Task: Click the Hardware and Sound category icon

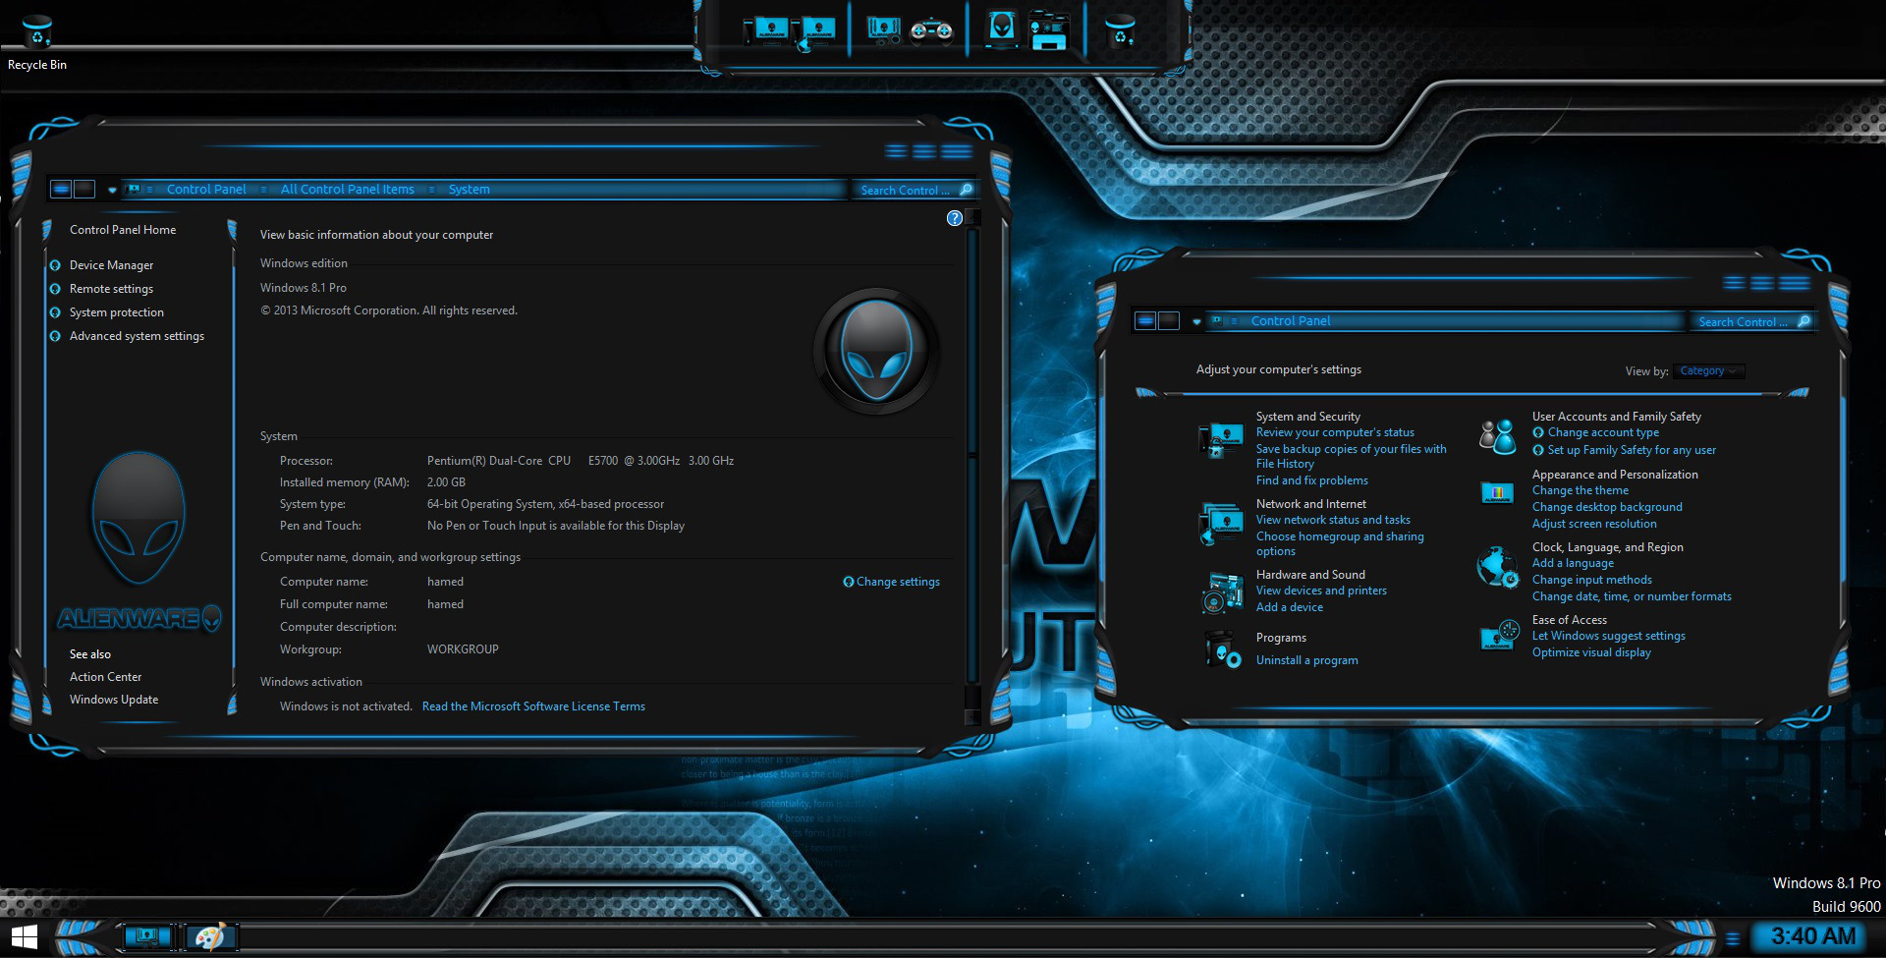Action: pyautogui.click(x=1222, y=592)
